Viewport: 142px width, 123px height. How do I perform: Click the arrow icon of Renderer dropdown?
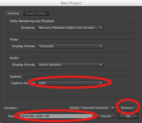pyautogui.click(x=101, y=28)
